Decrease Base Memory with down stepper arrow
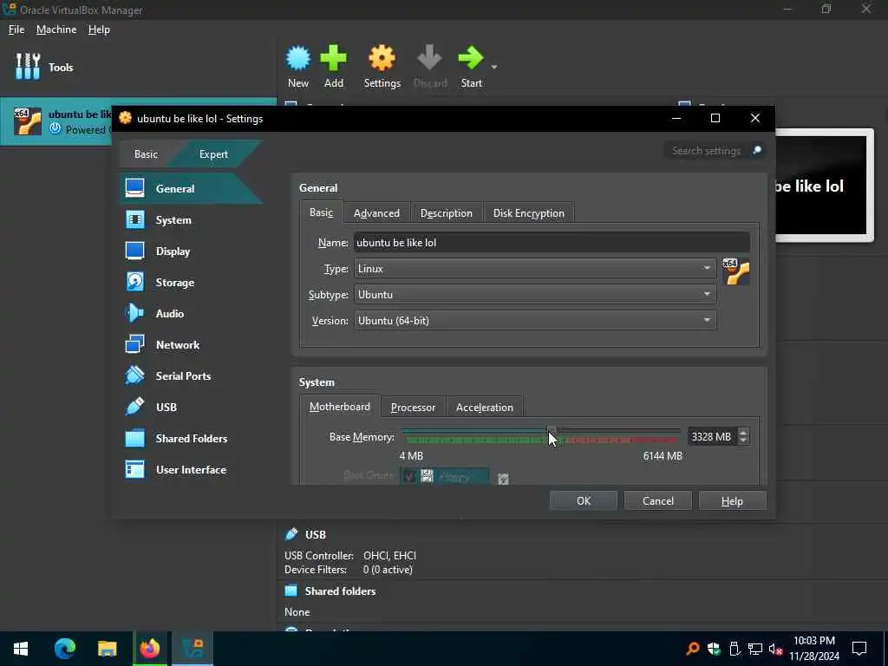Viewport: 888px width, 666px height. (743, 441)
